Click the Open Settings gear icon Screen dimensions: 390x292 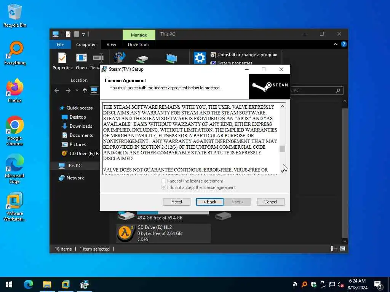200,58
